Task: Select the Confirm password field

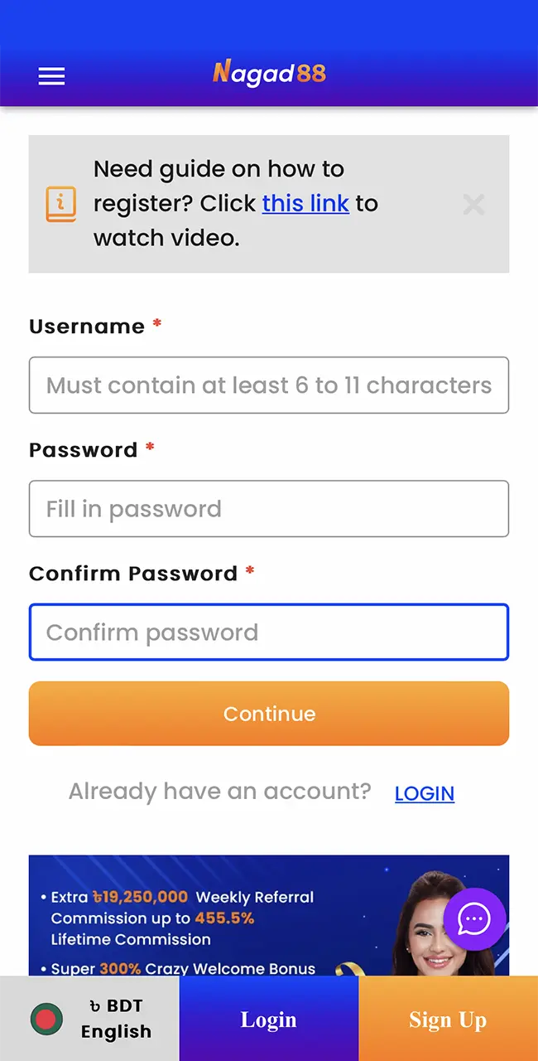Action: (268, 632)
